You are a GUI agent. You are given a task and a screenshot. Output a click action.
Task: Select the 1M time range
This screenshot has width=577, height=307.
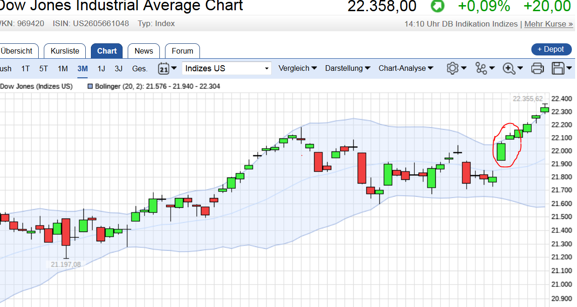[63, 68]
